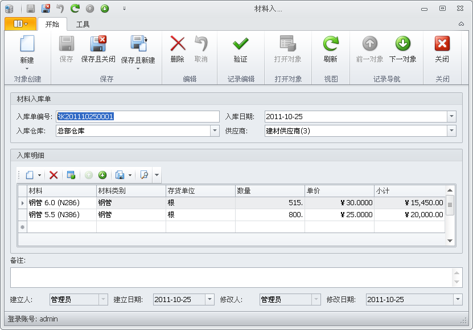The image size is (473, 330).
Task: Click grid scrollbar down arrow
Action: coord(450,241)
